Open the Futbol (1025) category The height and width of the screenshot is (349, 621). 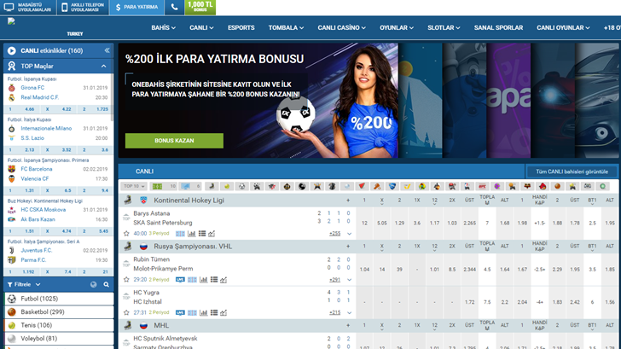(x=59, y=299)
